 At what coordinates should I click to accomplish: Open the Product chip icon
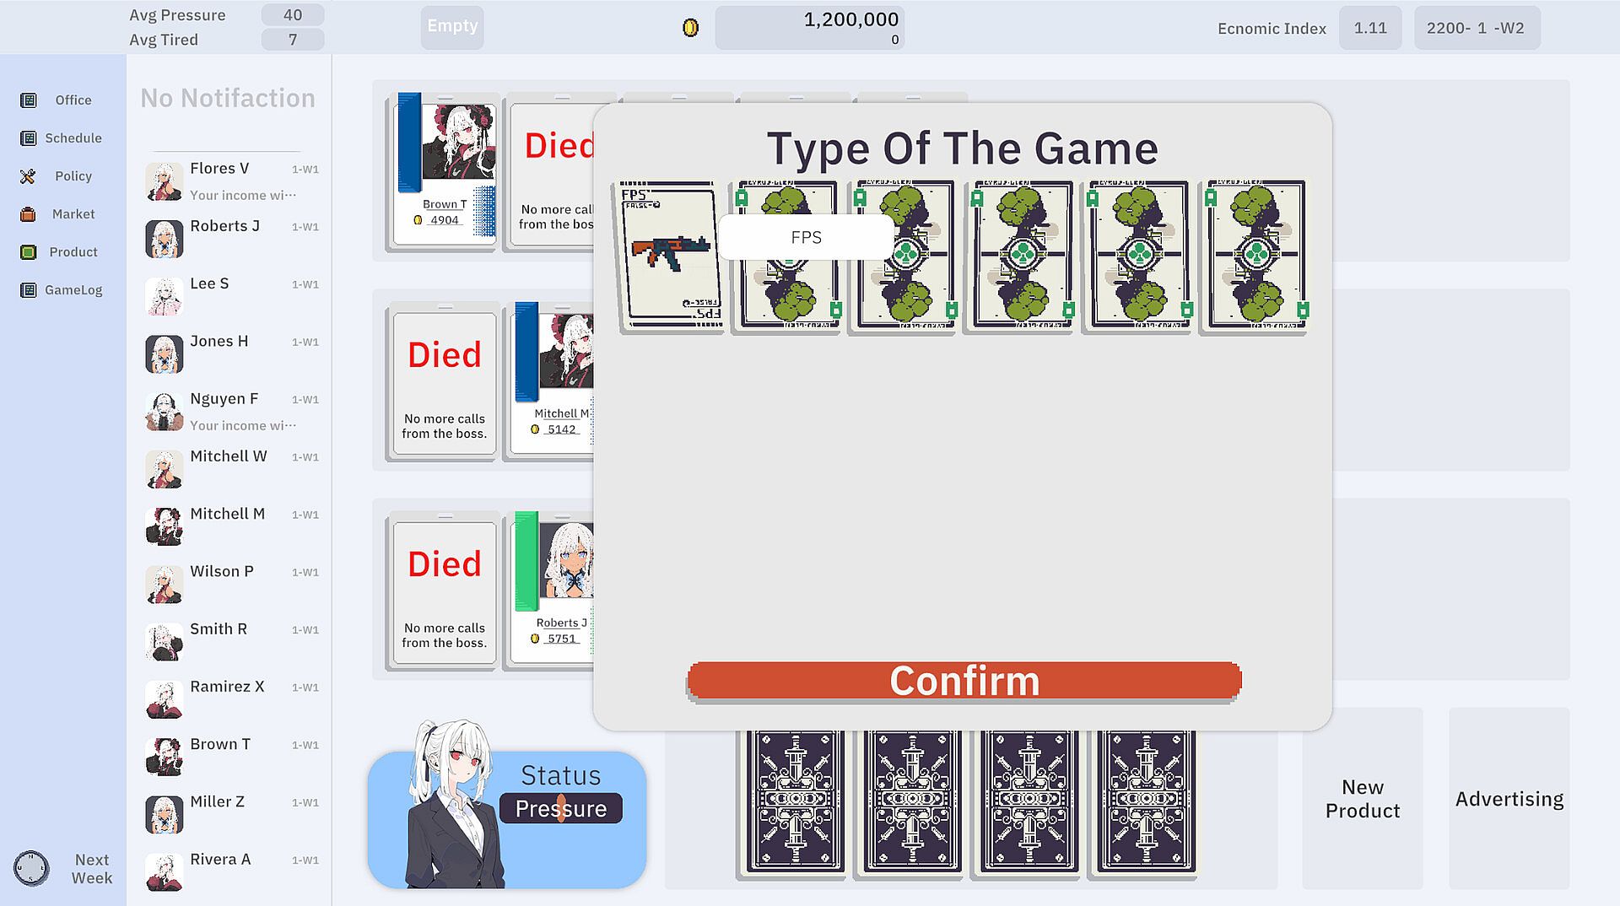pos(29,252)
